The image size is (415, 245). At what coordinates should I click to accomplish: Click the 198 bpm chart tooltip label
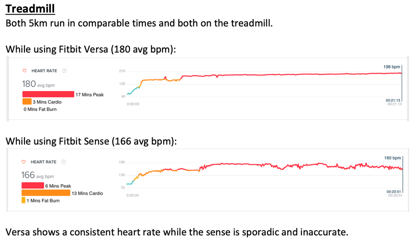[392, 67]
